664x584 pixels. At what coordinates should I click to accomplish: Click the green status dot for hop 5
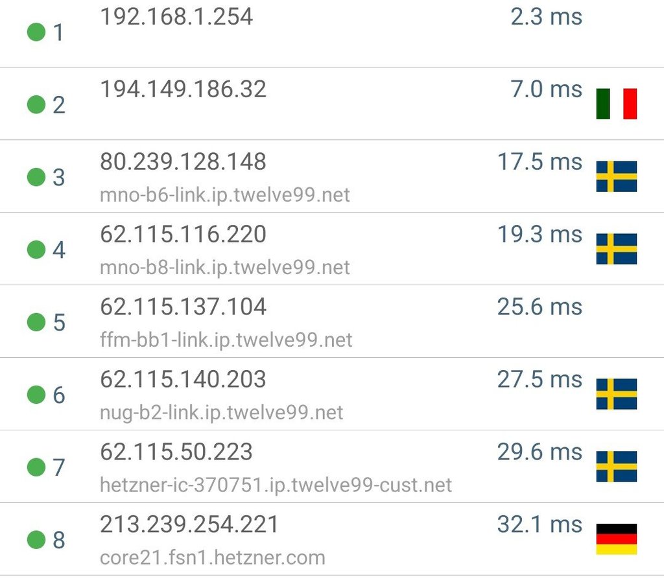[x=36, y=322]
